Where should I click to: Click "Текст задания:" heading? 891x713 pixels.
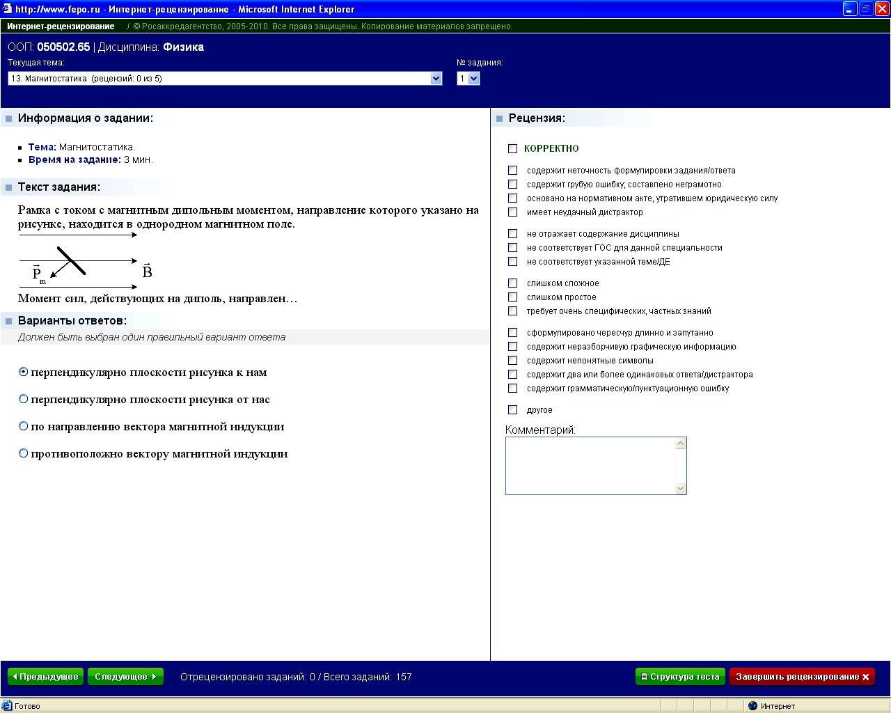pos(59,187)
